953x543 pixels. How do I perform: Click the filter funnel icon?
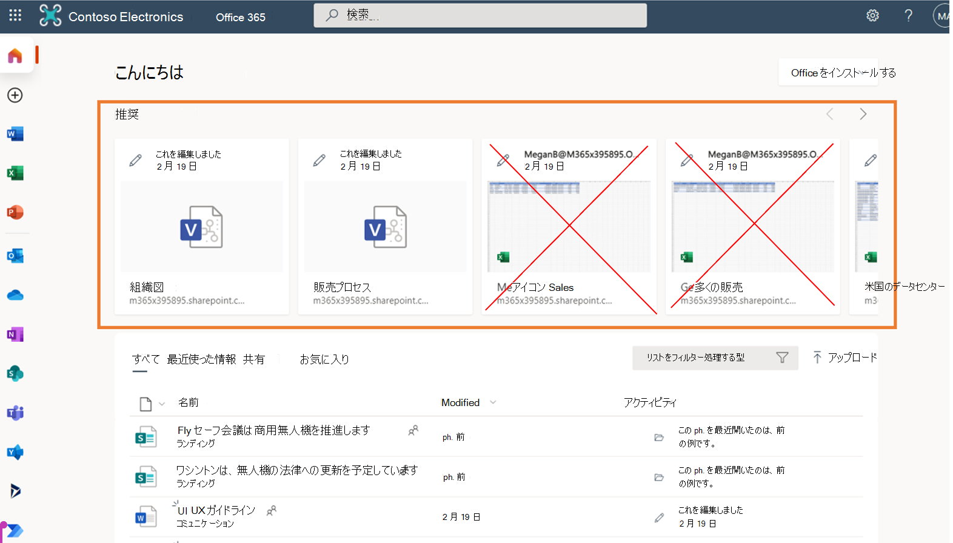[x=782, y=358]
